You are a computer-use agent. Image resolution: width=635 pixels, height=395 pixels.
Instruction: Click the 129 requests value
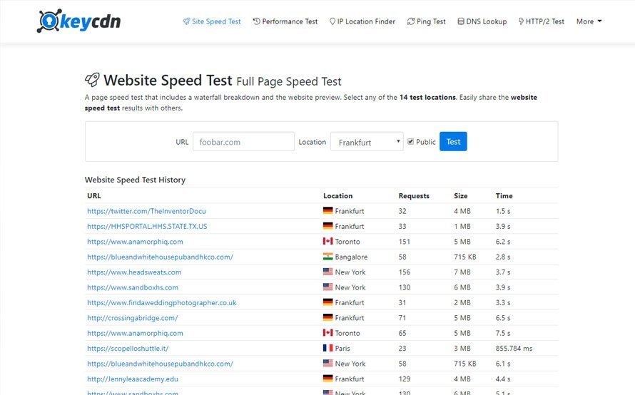(x=404, y=379)
